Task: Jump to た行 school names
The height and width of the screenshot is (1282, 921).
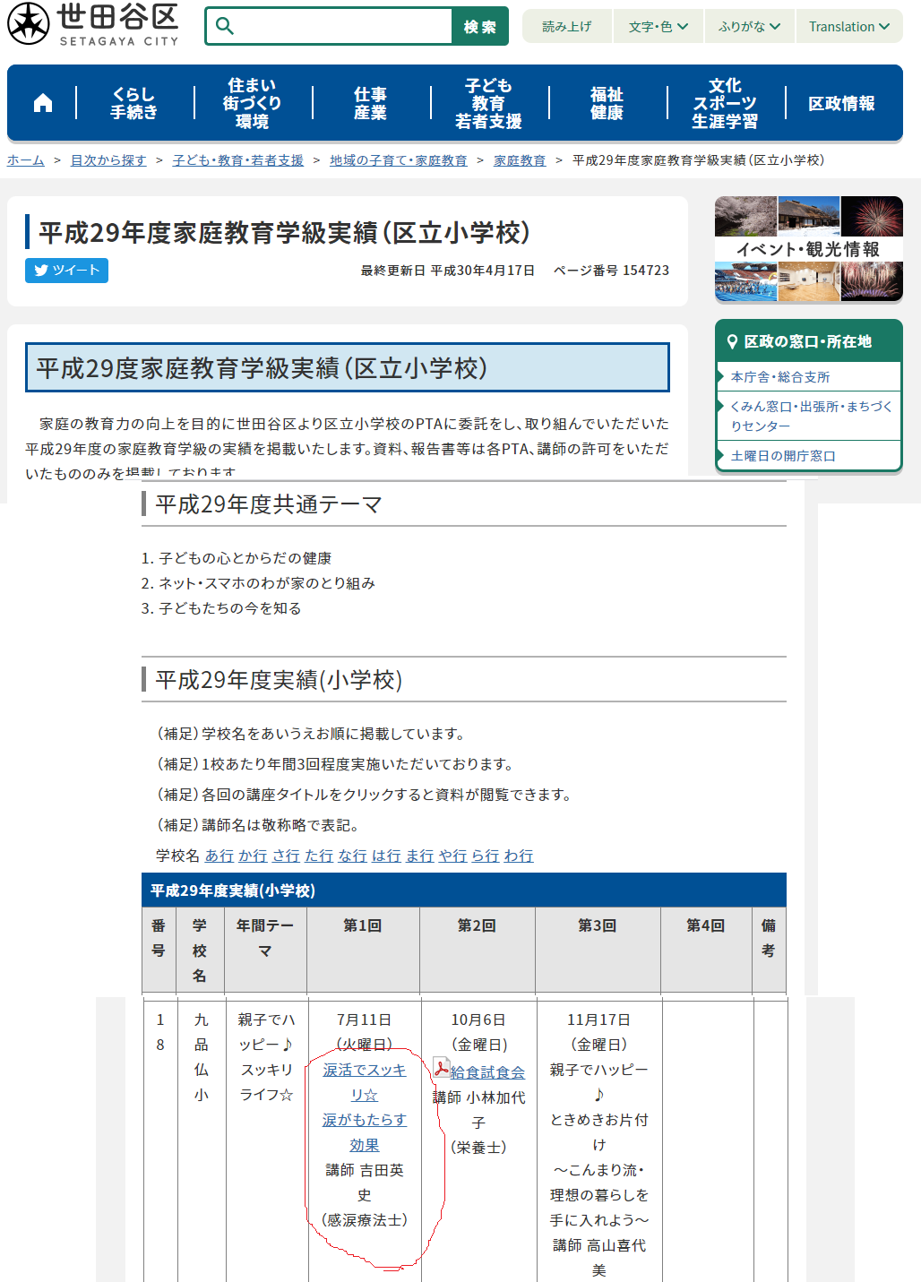Action: (x=319, y=856)
